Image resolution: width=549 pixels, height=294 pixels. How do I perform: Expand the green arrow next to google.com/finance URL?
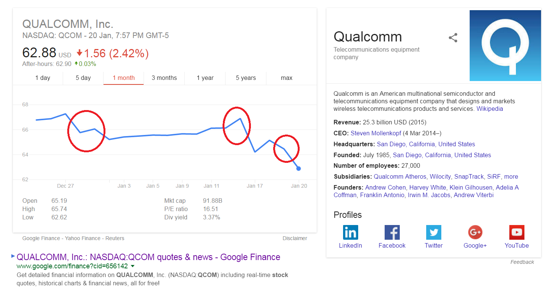(133, 266)
